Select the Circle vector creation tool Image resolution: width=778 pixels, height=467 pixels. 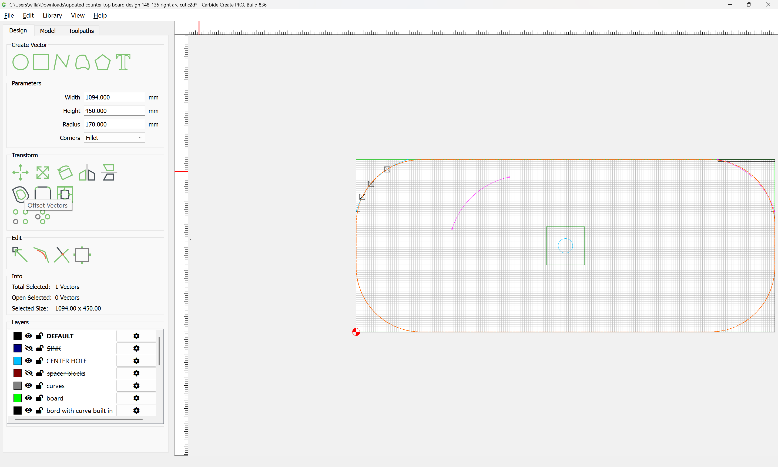[21, 62]
